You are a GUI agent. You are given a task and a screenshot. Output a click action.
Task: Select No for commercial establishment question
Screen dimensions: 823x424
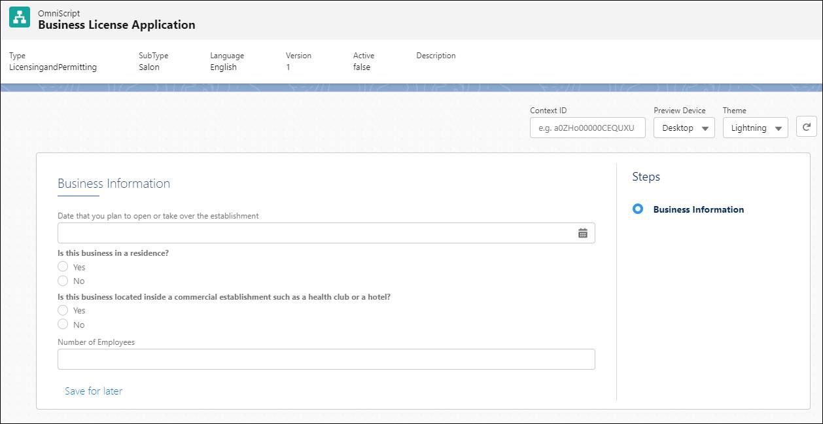coord(63,325)
